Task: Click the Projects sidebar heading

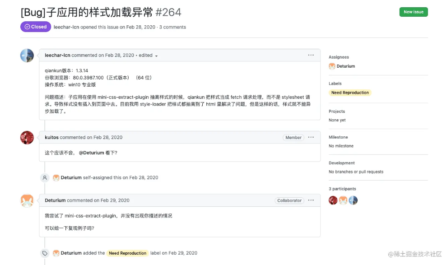Action: click(337, 112)
